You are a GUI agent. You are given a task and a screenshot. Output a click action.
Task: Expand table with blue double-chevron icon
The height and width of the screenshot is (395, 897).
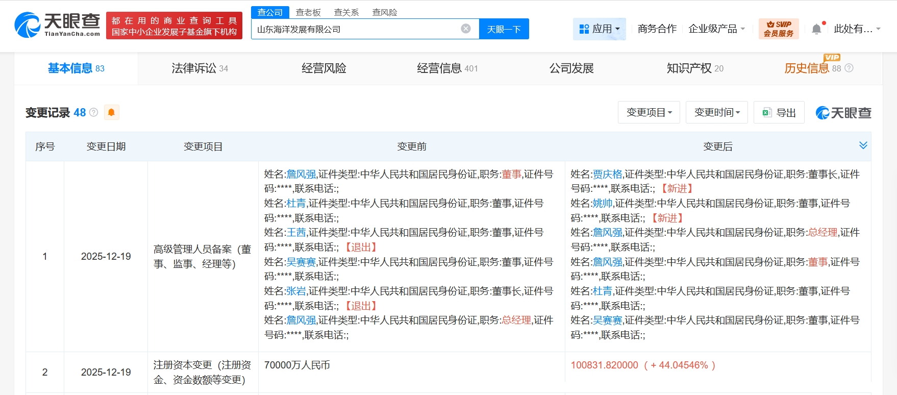[863, 145]
